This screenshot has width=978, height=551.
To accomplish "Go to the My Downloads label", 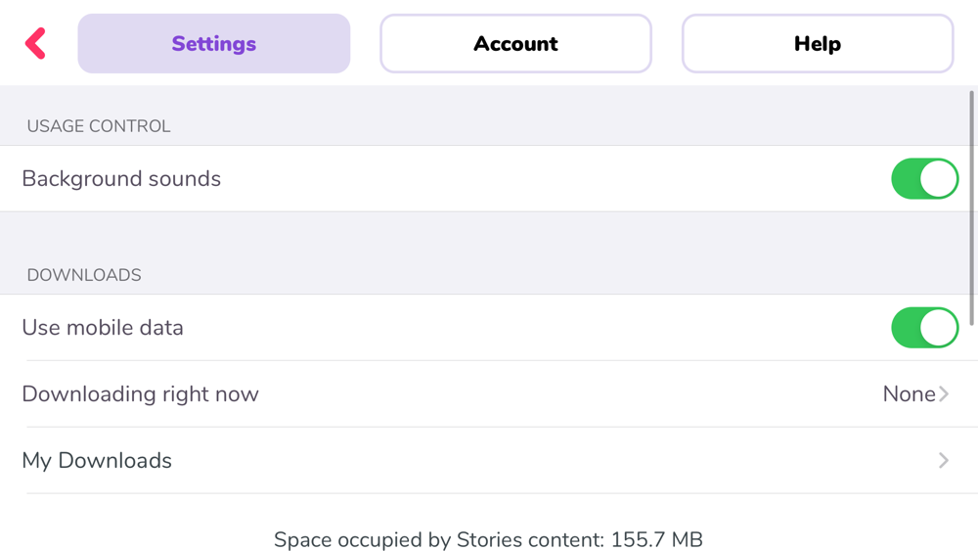I will pos(97,460).
